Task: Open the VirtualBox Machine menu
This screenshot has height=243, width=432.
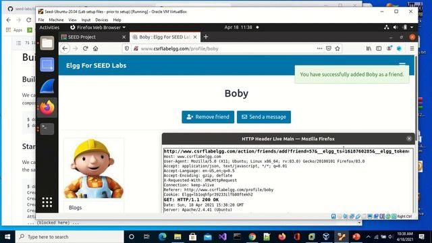Action: (56, 20)
